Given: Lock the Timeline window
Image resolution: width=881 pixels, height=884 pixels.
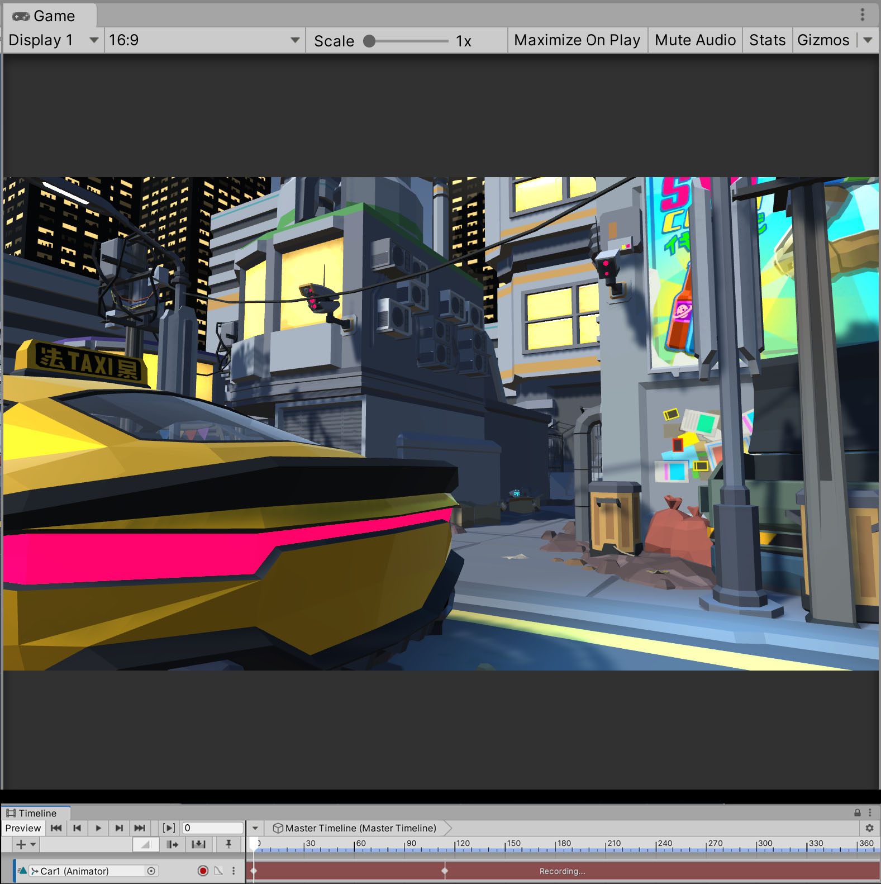Looking at the screenshot, I should pyautogui.click(x=857, y=813).
